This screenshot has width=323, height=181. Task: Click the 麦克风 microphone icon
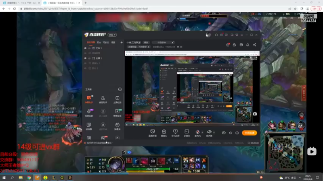(x=197, y=132)
